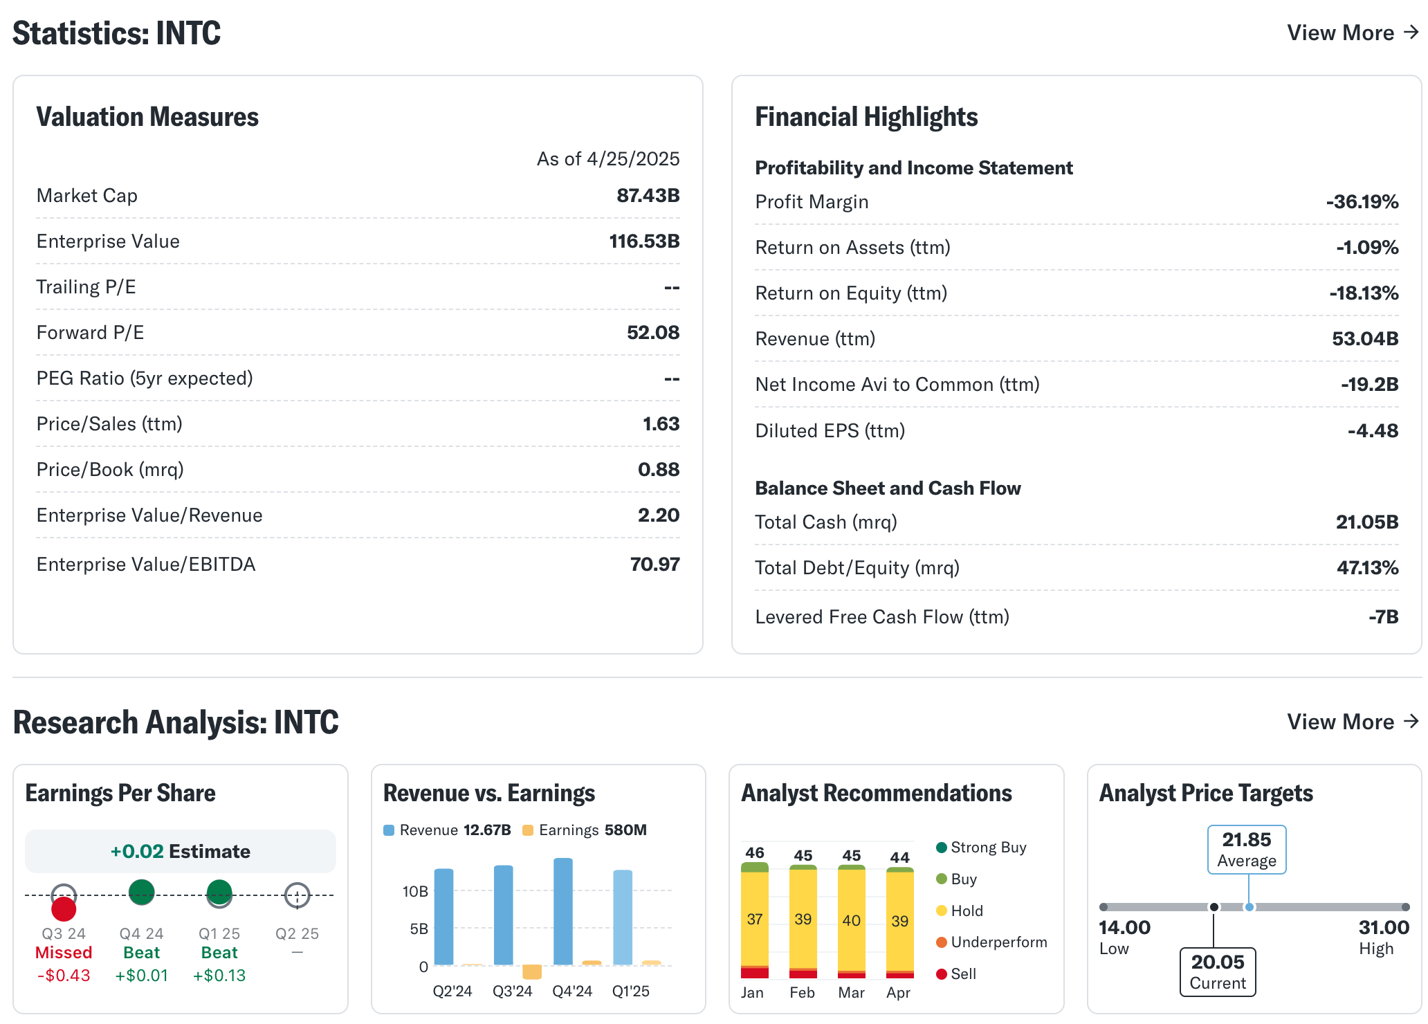Click the current price marker on target slider

[x=1214, y=907]
